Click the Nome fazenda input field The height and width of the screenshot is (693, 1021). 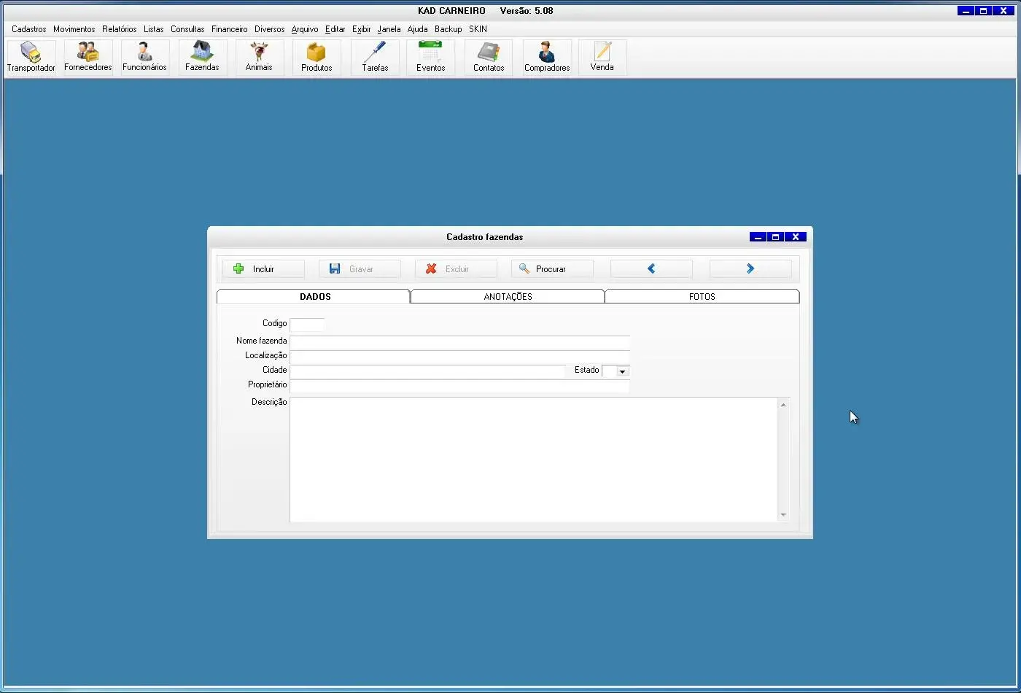[459, 341]
